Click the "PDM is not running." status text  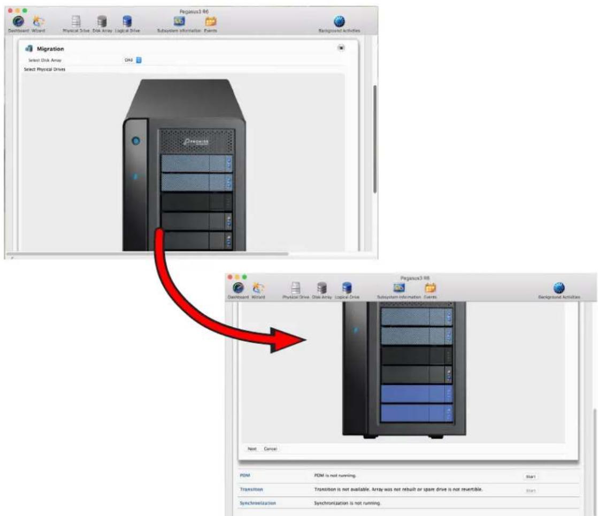coord(335,475)
